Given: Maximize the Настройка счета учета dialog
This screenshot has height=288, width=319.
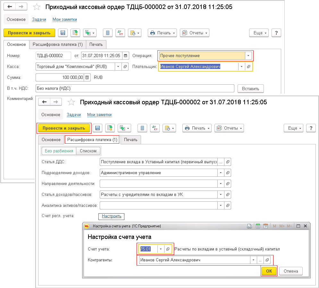Looking at the screenshot, I should pos(298,226).
